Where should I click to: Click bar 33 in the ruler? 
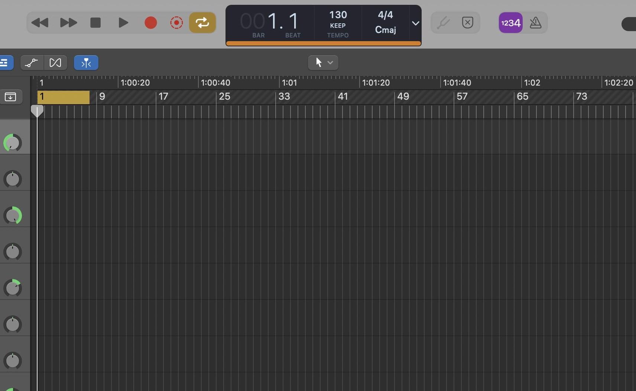tap(284, 97)
